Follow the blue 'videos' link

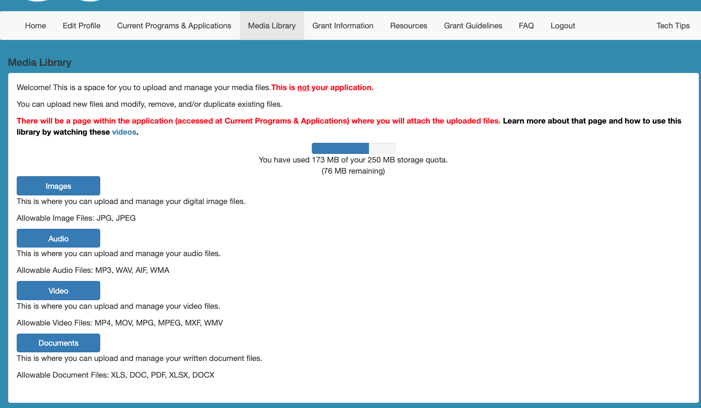click(x=124, y=132)
